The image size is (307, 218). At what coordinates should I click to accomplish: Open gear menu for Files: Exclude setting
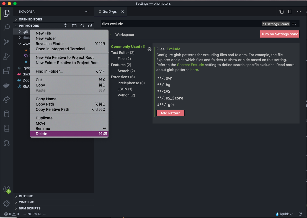click(149, 49)
